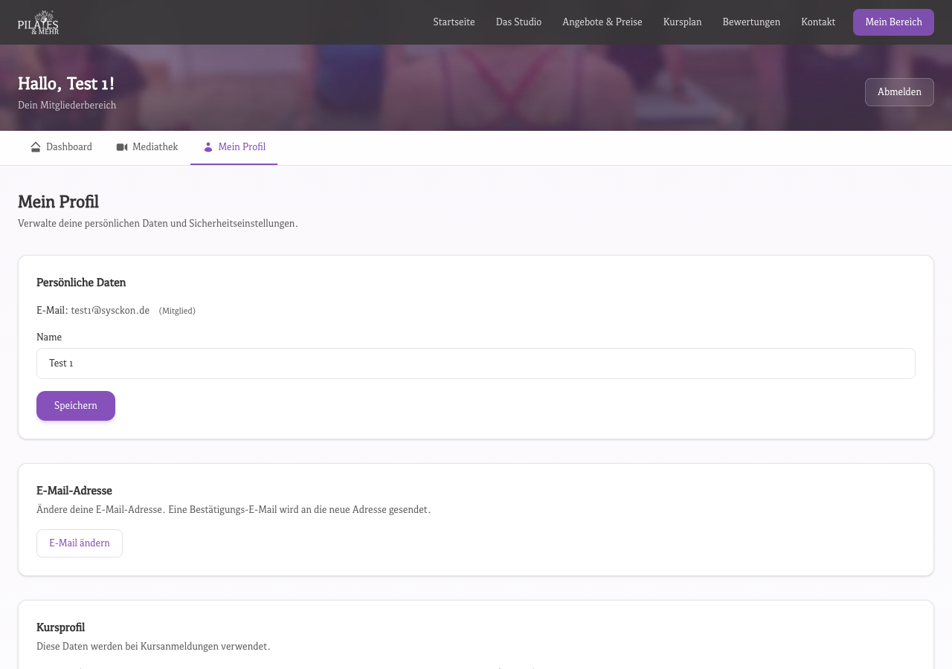Click the Hallo, Test 1! greeting heading
The image size is (952, 669).
[66, 84]
